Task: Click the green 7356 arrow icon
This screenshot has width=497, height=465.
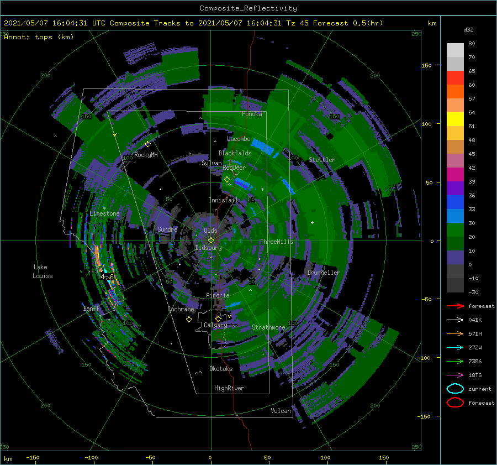Action: coord(455,361)
